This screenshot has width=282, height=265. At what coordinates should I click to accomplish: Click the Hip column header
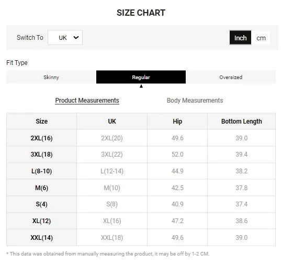coord(177,122)
